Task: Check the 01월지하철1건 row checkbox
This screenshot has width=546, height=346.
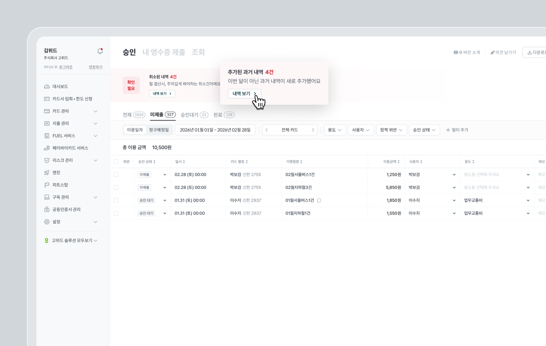Action: (x=116, y=213)
